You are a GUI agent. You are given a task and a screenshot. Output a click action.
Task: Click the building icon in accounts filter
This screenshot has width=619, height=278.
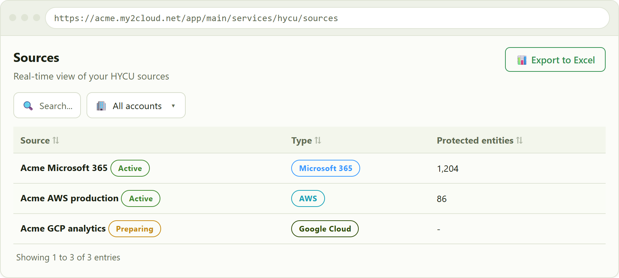(101, 106)
